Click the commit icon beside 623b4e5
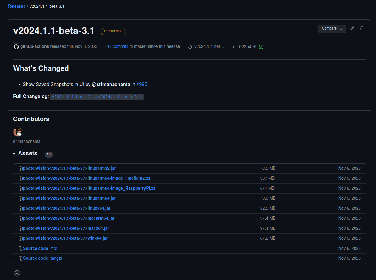This screenshot has height=280, width=376. [234, 47]
